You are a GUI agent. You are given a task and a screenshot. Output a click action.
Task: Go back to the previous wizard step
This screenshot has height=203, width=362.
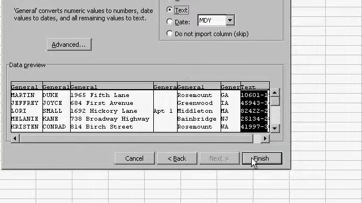coord(177,158)
